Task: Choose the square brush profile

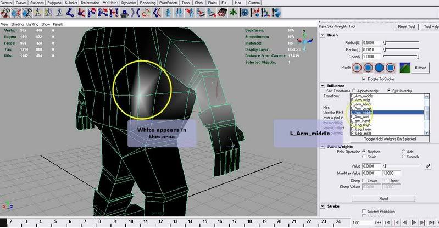Action: coord(391,68)
